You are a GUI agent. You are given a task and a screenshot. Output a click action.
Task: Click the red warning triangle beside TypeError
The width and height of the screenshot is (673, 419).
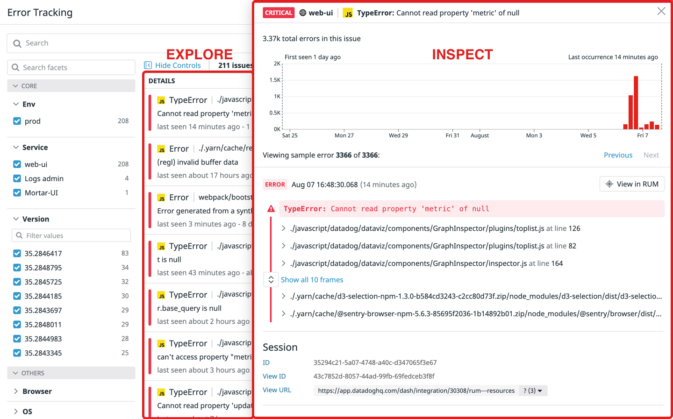point(271,209)
